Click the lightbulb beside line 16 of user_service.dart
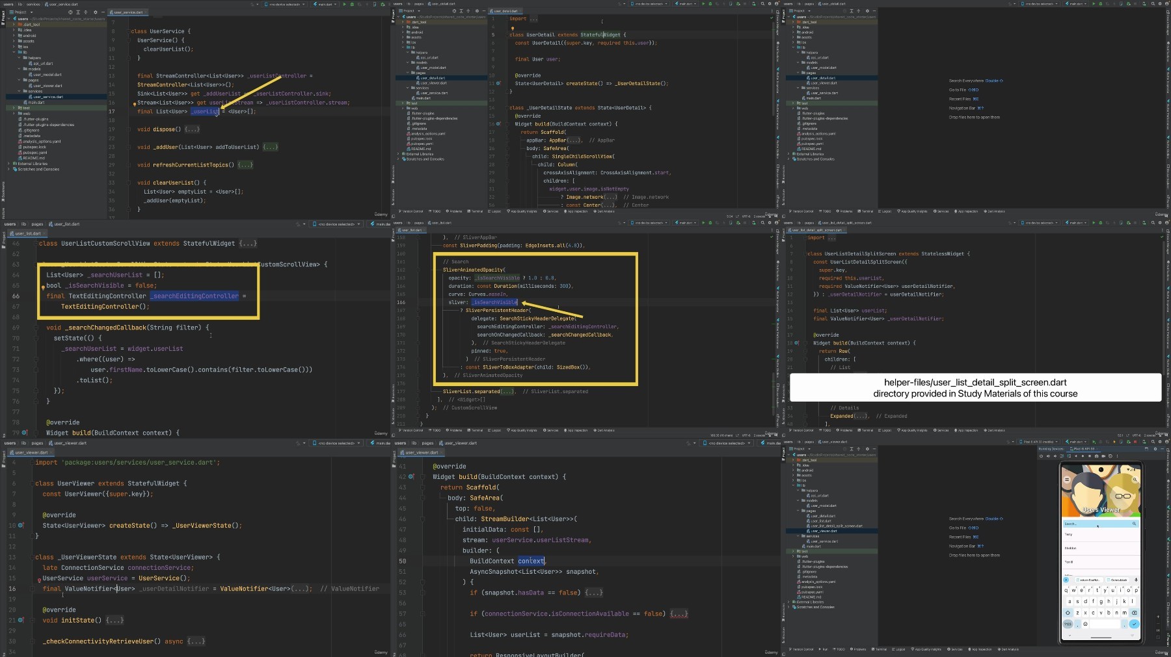 [x=134, y=104]
